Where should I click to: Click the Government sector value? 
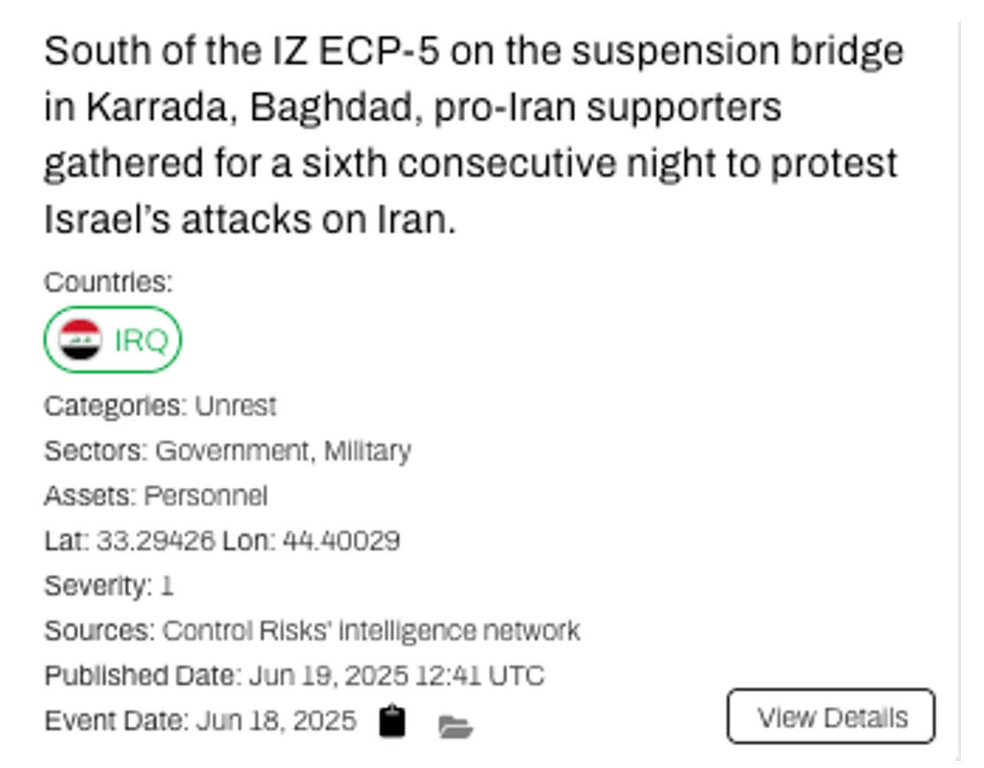click(232, 451)
